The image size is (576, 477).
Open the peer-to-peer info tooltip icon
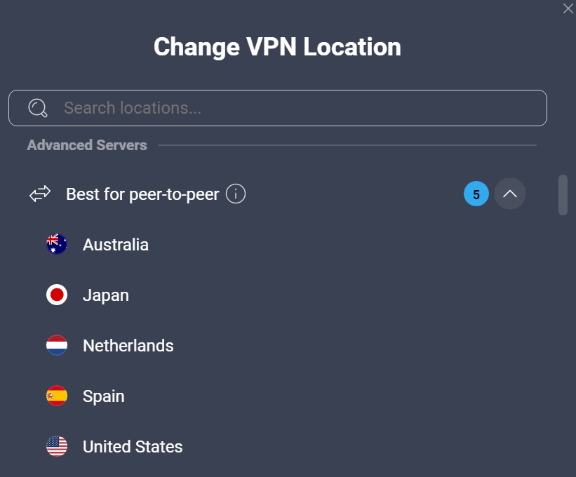236,194
